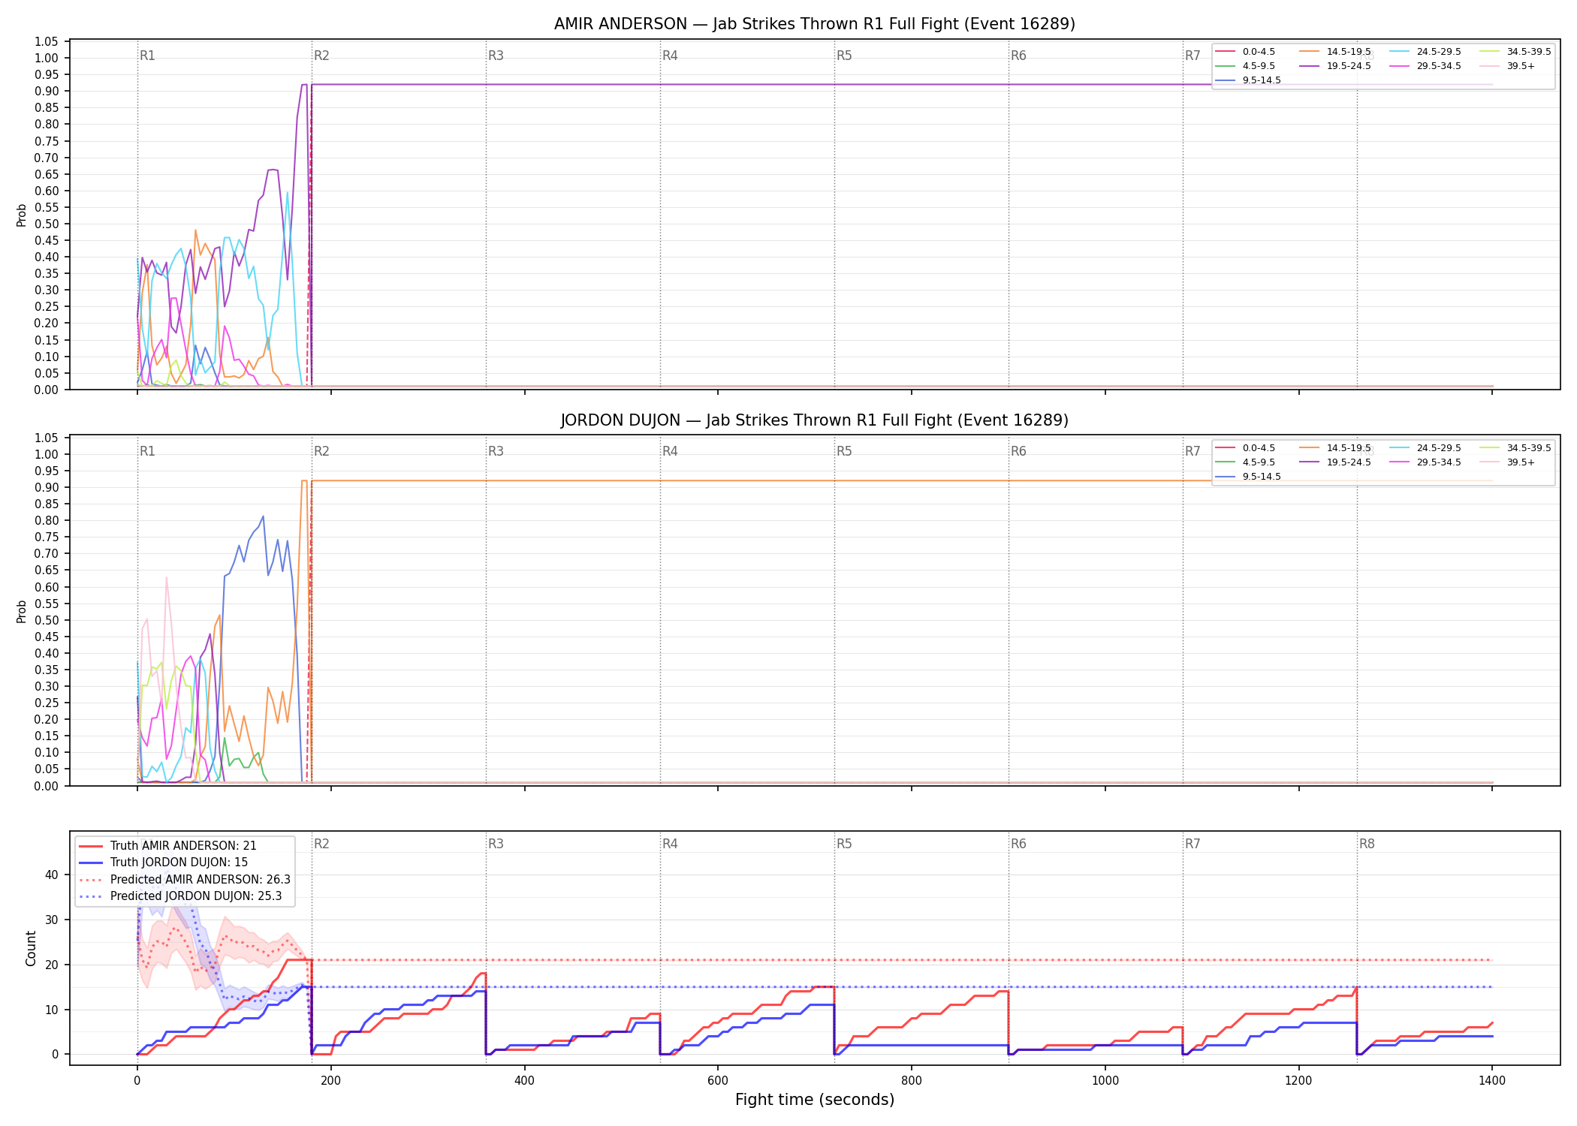The width and height of the screenshot is (1577, 1126).
Task: Click the R1 round marker in the AMIR ANDERSON chart
Action: (147, 56)
